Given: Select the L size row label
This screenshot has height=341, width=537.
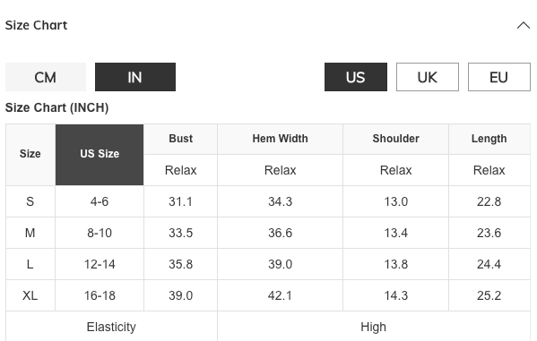Looking at the screenshot, I should (x=30, y=264).
